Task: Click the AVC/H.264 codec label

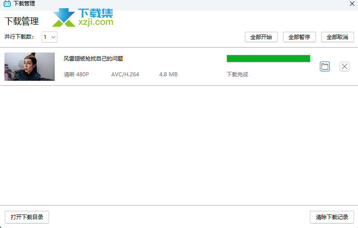Action: (x=125, y=75)
